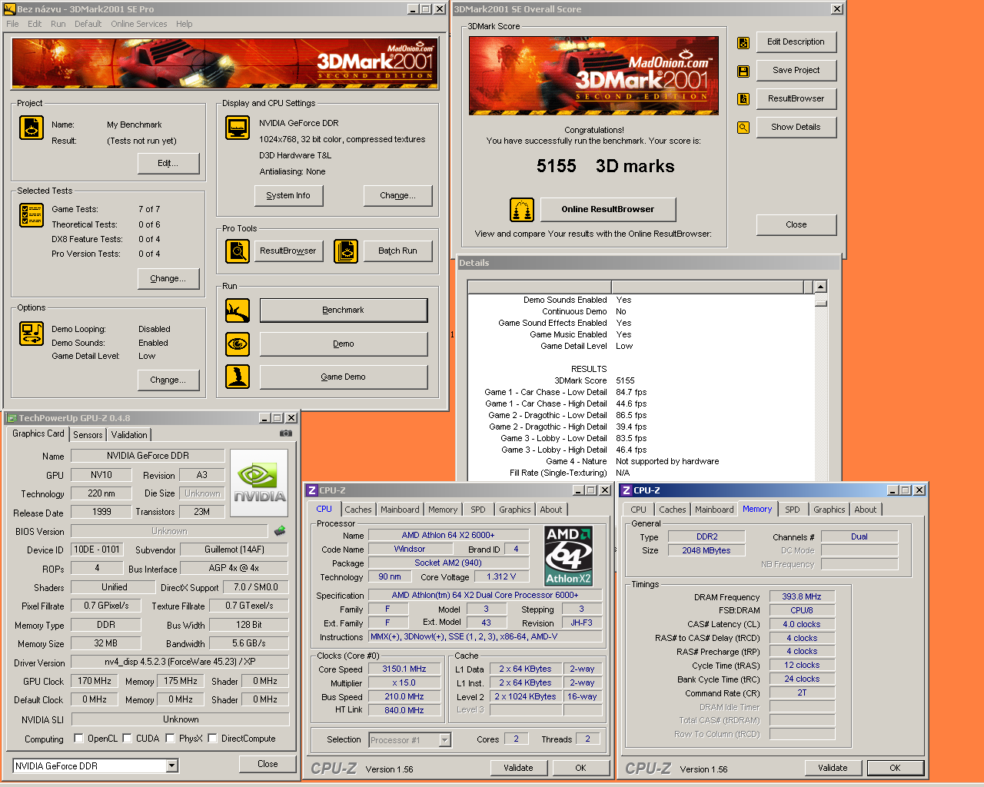Click the Benchmark button
Screen dimensions: 984x787
click(344, 310)
